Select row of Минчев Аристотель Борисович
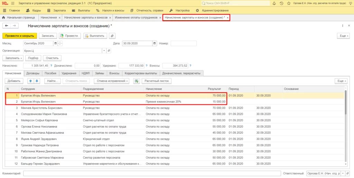The width and height of the screenshot is (354, 178). pyautogui.click(x=175, y=108)
